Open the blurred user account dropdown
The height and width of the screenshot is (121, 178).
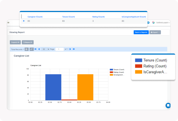(x=163, y=23)
